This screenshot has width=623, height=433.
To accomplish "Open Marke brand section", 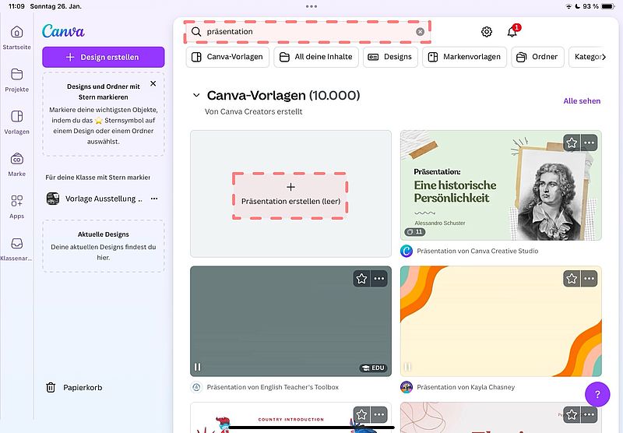I will (16, 159).
